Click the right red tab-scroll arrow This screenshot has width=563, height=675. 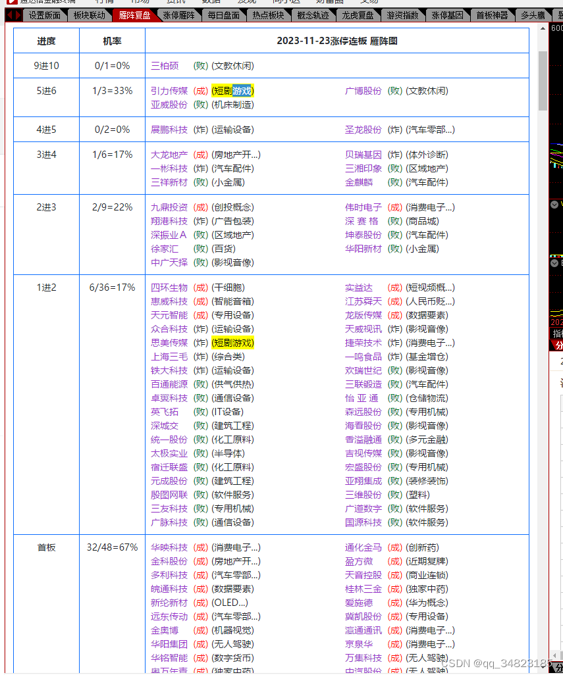tap(18, 16)
